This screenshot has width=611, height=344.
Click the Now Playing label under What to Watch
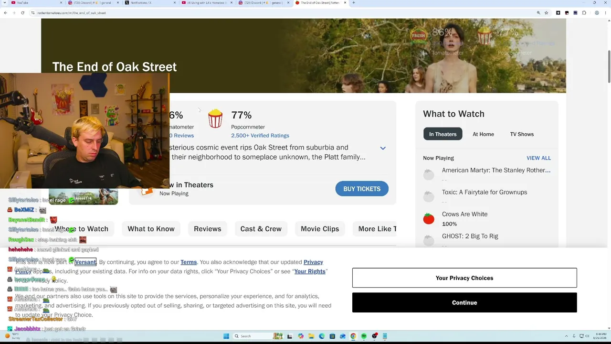point(438,158)
